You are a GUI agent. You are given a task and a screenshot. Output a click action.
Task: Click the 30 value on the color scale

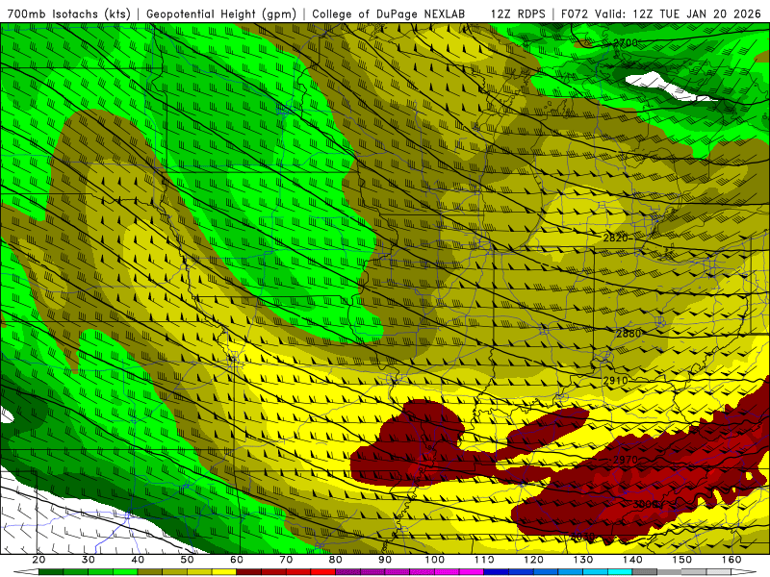coord(89,560)
